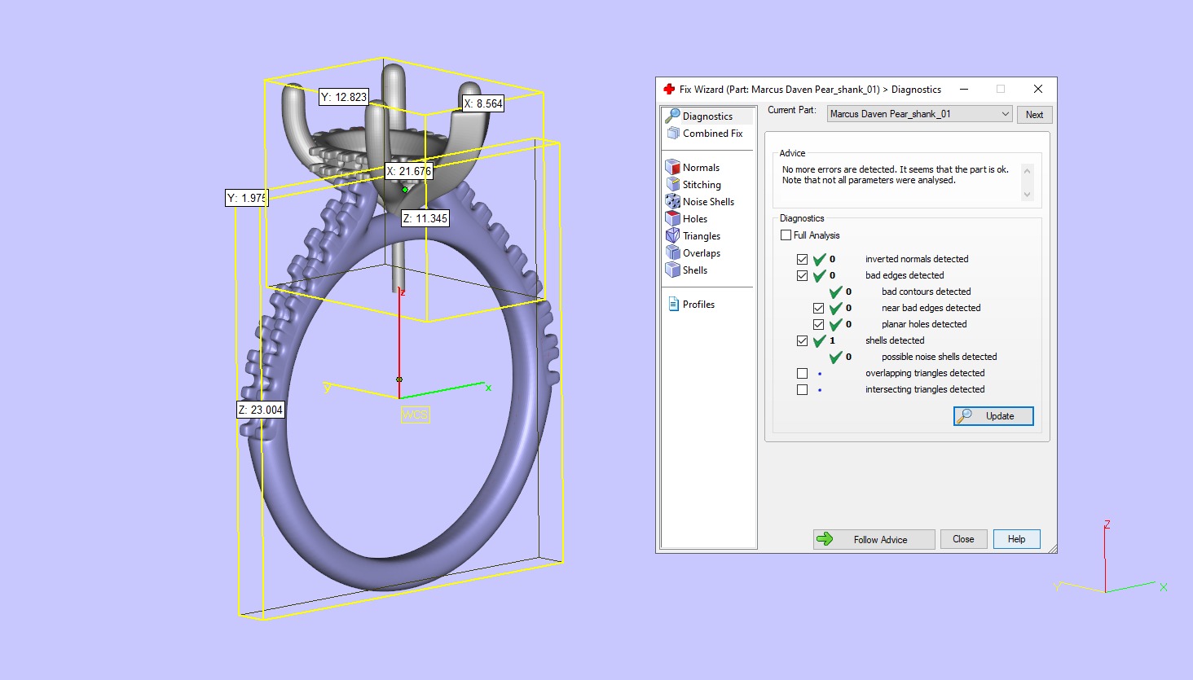Click the green point marker on ring head
The height and width of the screenshot is (680, 1193).
[405, 190]
